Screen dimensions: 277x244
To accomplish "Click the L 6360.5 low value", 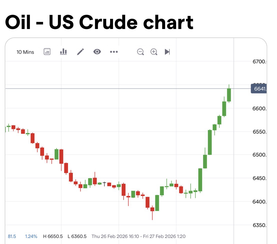I will pyautogui.click(x=77, y=236).
